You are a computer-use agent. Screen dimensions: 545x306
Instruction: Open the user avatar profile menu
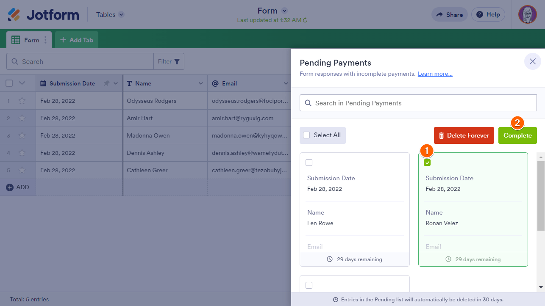[x=528, y=14]
